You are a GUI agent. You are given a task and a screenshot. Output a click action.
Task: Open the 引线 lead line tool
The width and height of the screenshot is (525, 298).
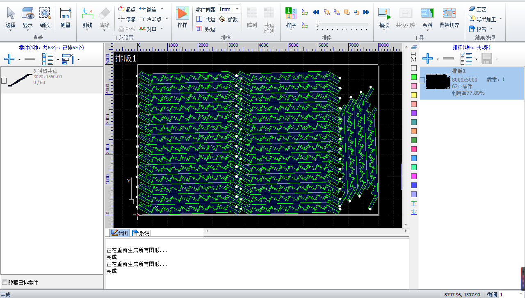click(87, 14)
